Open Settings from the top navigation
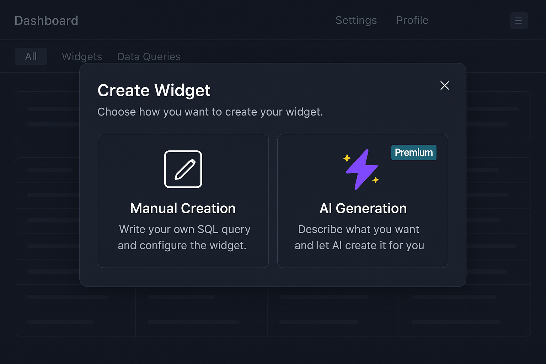This screenshot has height=364, width=546. (356, 20)
